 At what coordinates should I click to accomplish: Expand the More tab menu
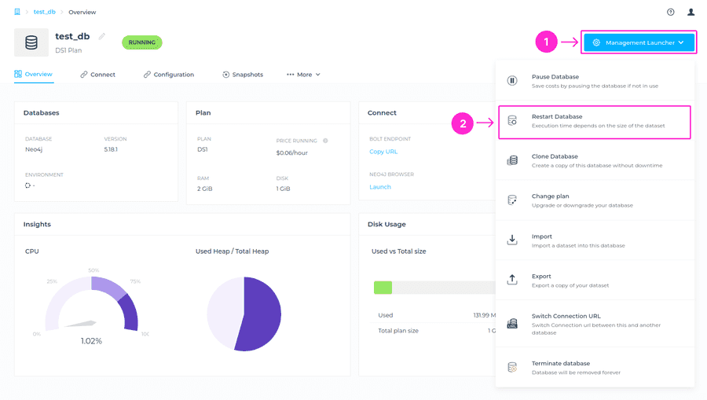304,75
